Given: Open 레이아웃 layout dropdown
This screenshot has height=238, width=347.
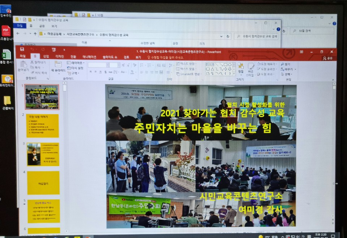Looking at the screenshot, I should click(76, 63).
